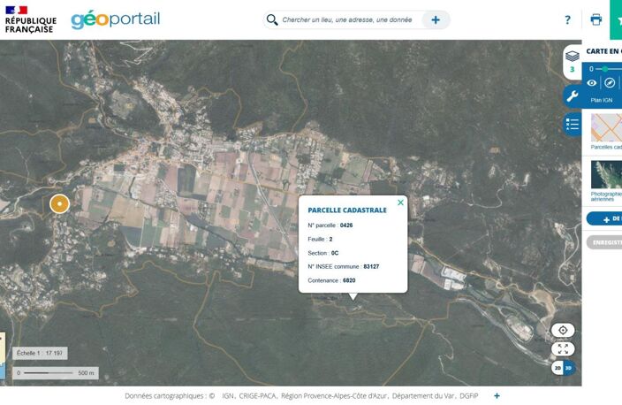Open the map tools wrench icon
The image size is (622, 405).
click(x=572, y=96)
